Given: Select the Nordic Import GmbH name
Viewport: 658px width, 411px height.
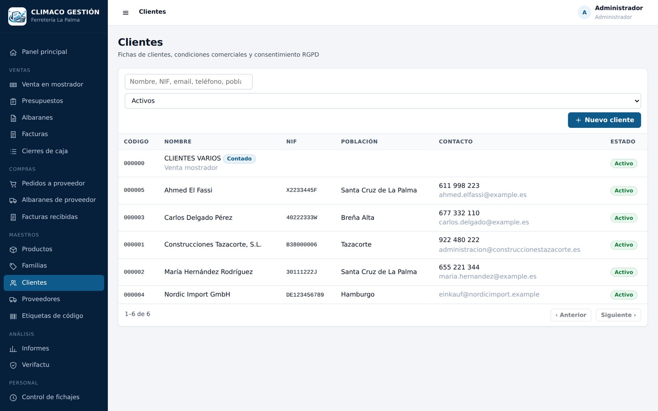Looking at the screenshot, I should [197, 294].
